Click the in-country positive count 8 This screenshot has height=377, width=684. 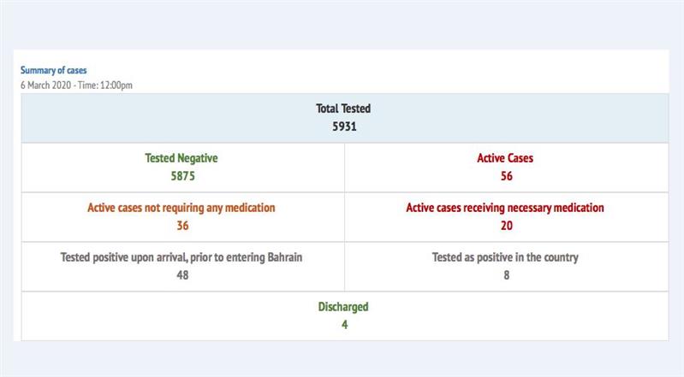507,274
